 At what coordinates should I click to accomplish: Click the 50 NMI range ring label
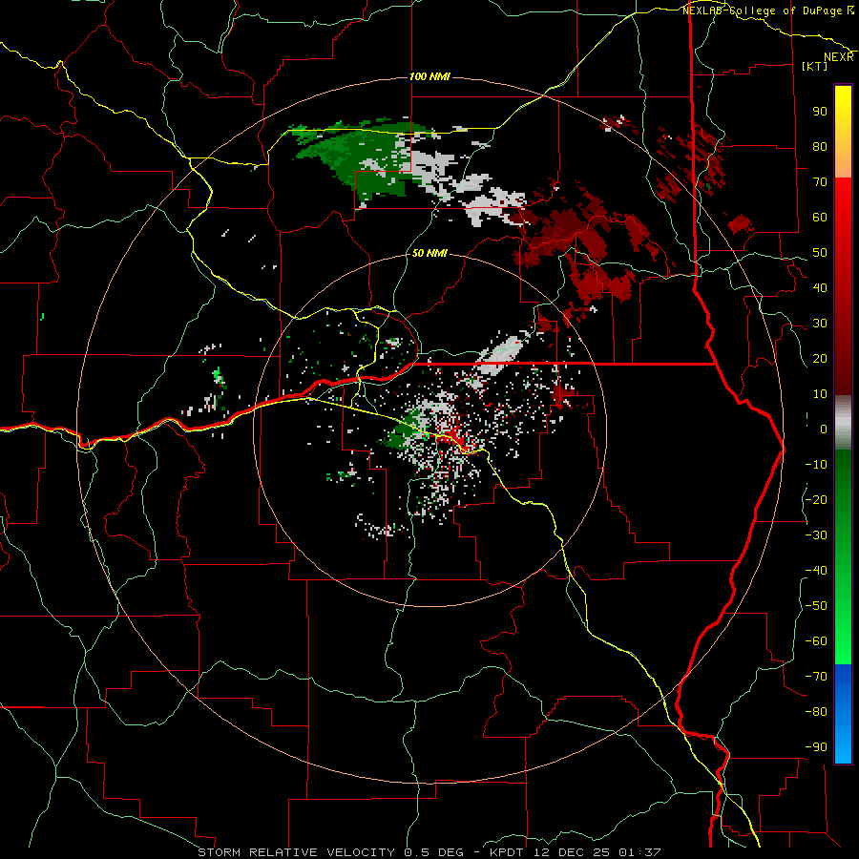click(429, 253)
